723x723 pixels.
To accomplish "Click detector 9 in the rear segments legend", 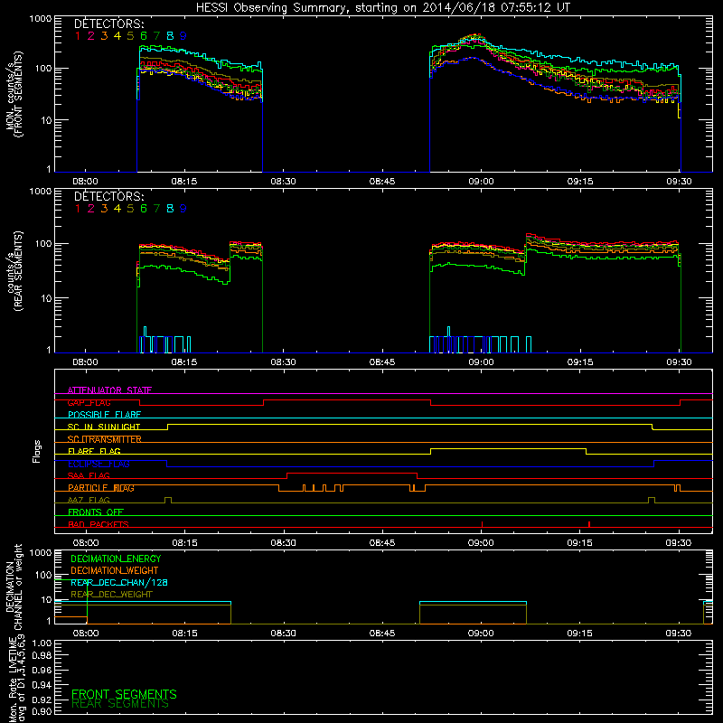I will coord(183,209).
